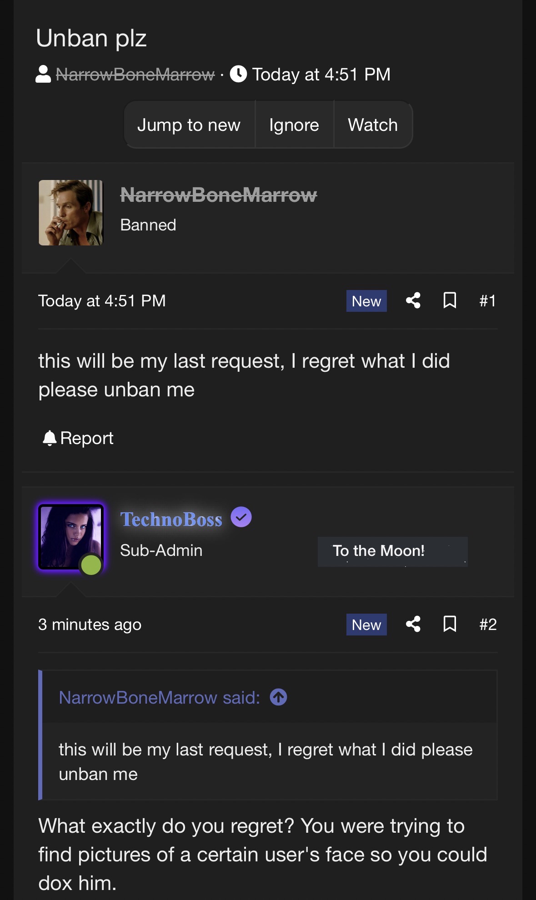The image size is (536, 900).
Task: Bookmark post #2
Action: click(x=450, y=624)
